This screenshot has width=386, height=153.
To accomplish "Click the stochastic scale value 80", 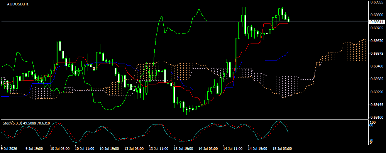I will pos(372,125).
